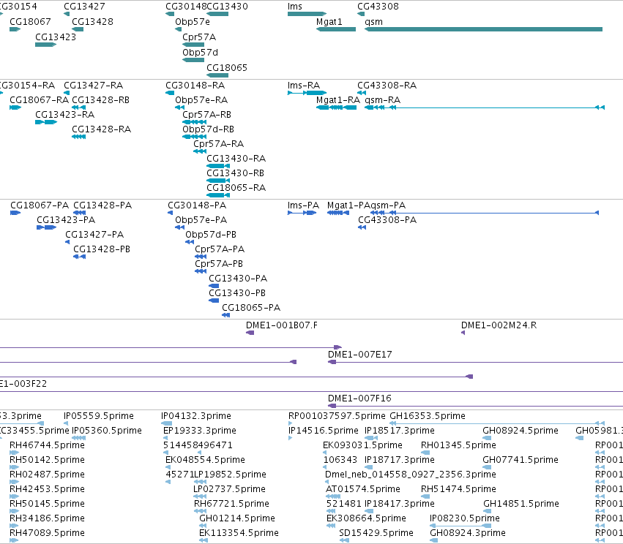This screenshot has height=544, width=623.
Task: Open the CG13430-PA protein label
Action: 238,279
